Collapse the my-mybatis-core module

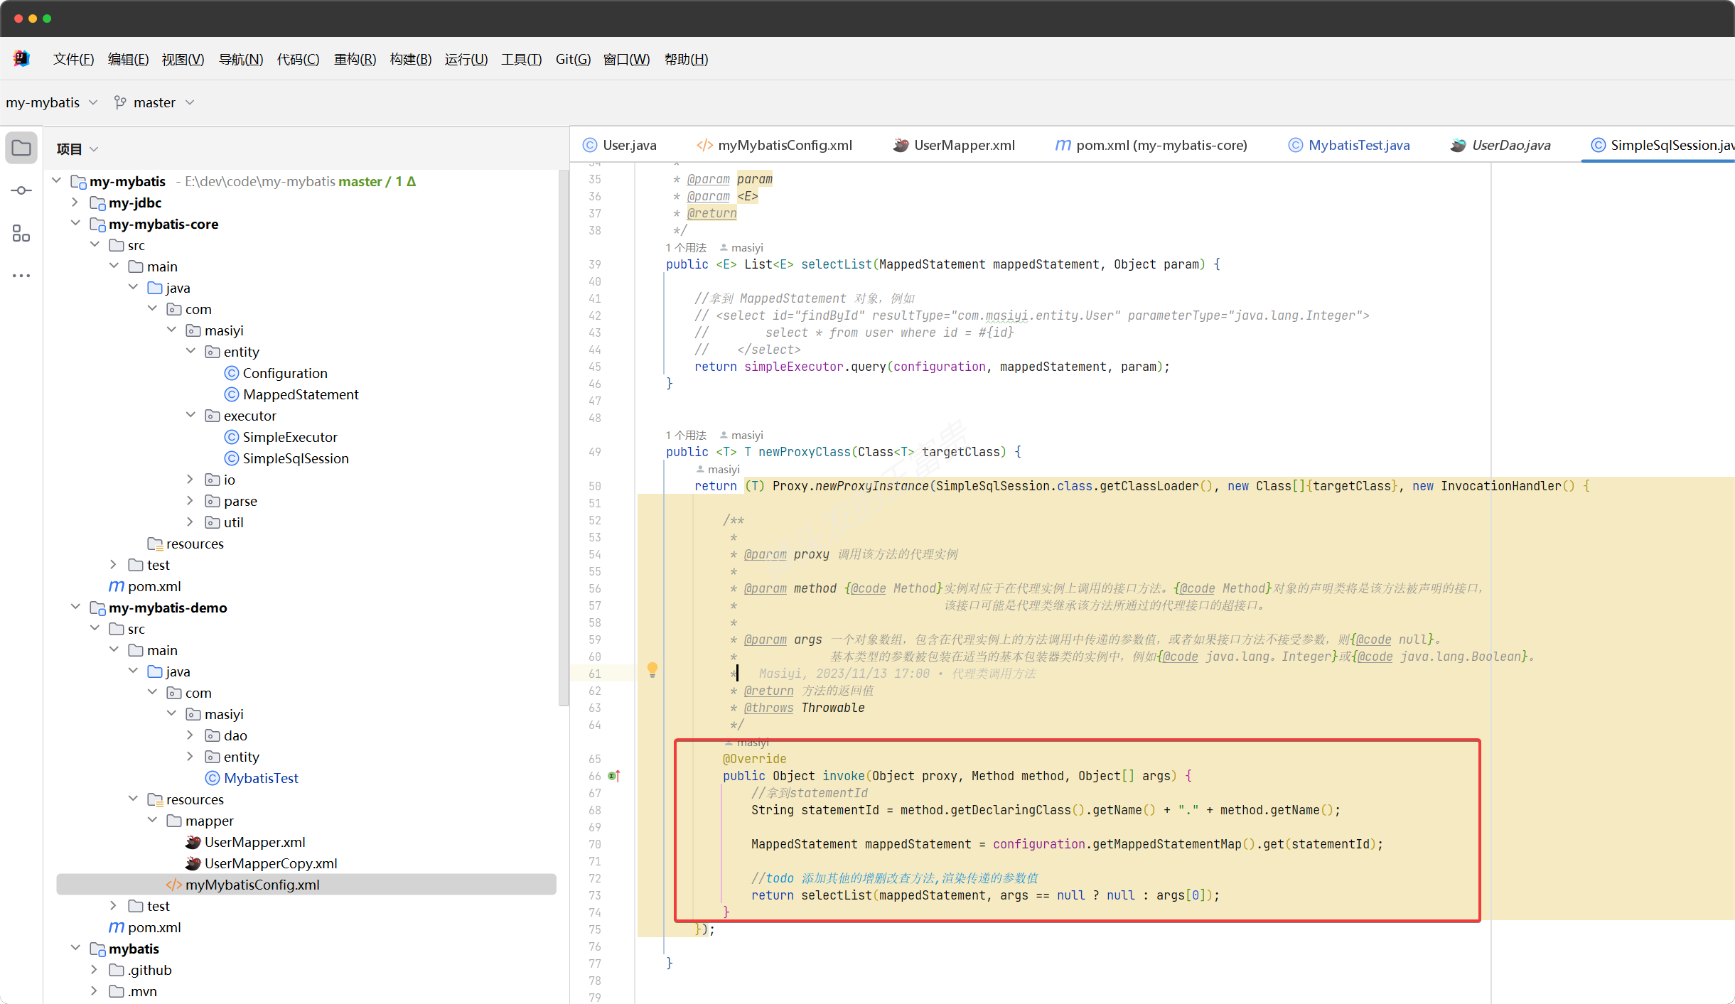[x=75, y=223]
